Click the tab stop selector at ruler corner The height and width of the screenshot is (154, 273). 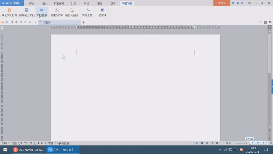point(2,27)
